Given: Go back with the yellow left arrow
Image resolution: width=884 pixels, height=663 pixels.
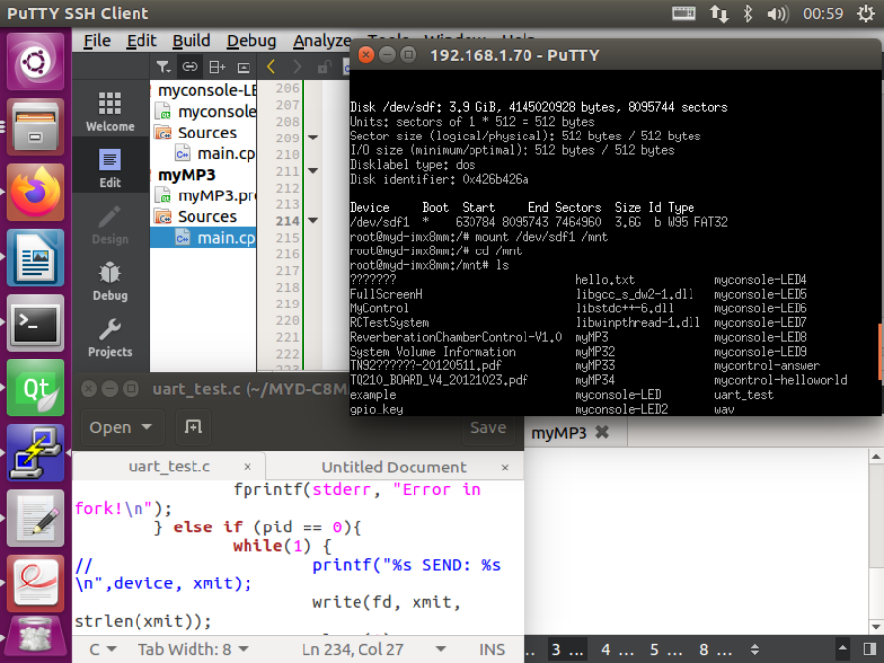Looking at the screenshot, I should (271, 67).
